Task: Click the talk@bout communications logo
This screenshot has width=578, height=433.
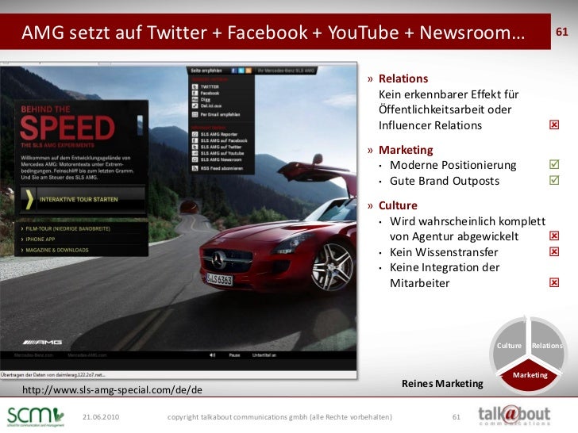Action: click(x=514, y=416)
